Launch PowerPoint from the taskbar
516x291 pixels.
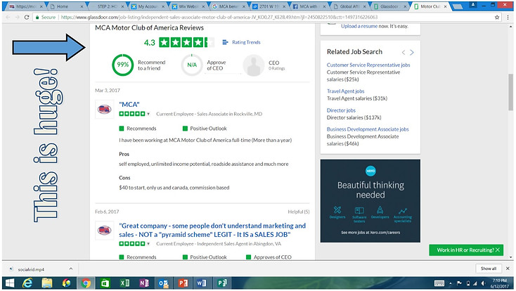[183, 283]
